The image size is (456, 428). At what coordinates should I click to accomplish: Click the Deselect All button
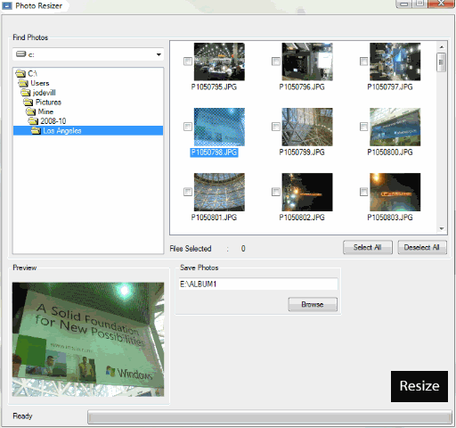422,247
